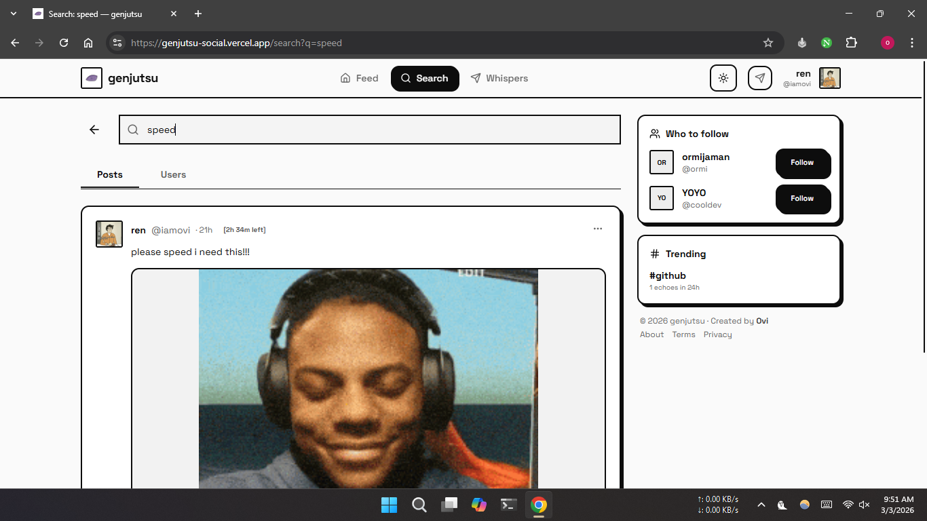
Task: Close the 'Search: speed — genjutsu' tab
Action: click(x=174, y=14)
